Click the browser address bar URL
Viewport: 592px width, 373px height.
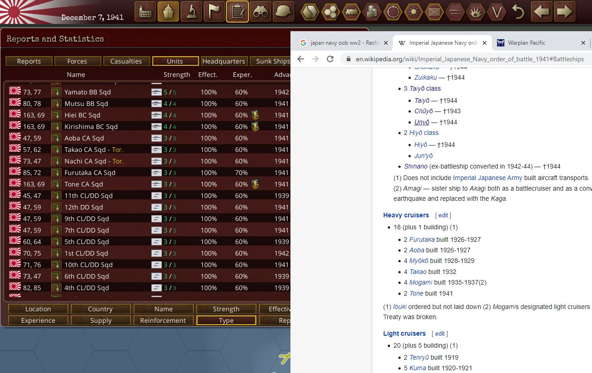(x=469, y=59)
